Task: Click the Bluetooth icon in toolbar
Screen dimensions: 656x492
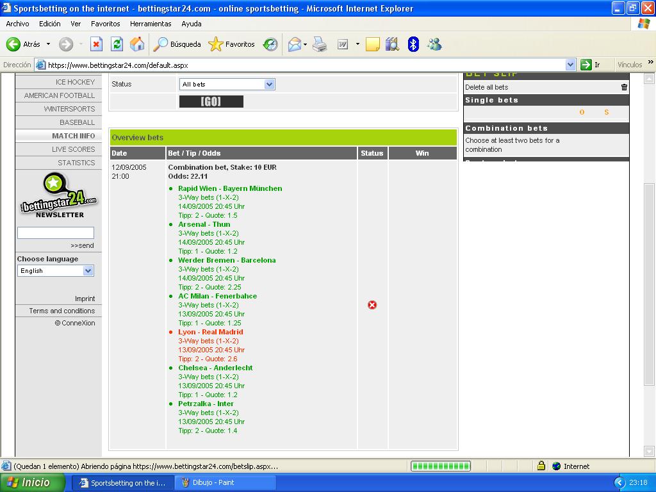Action: [x=413, y=44]
